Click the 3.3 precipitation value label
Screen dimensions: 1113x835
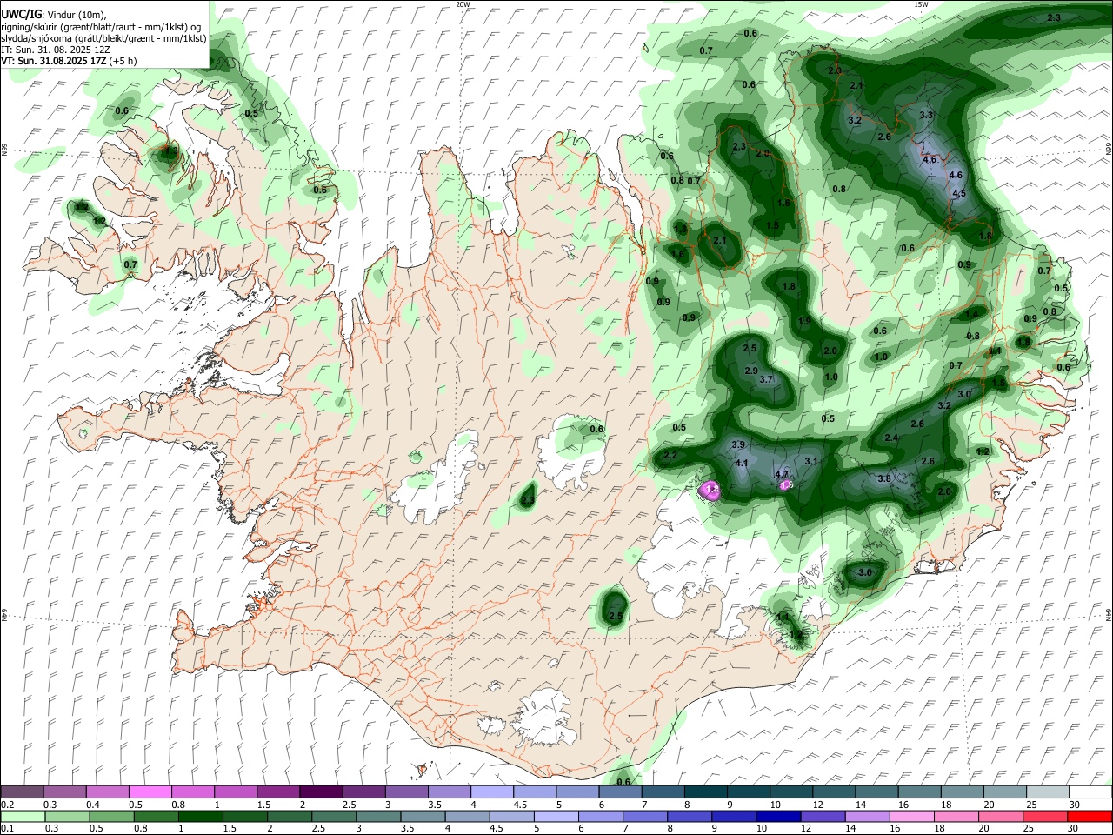[926, 115]
